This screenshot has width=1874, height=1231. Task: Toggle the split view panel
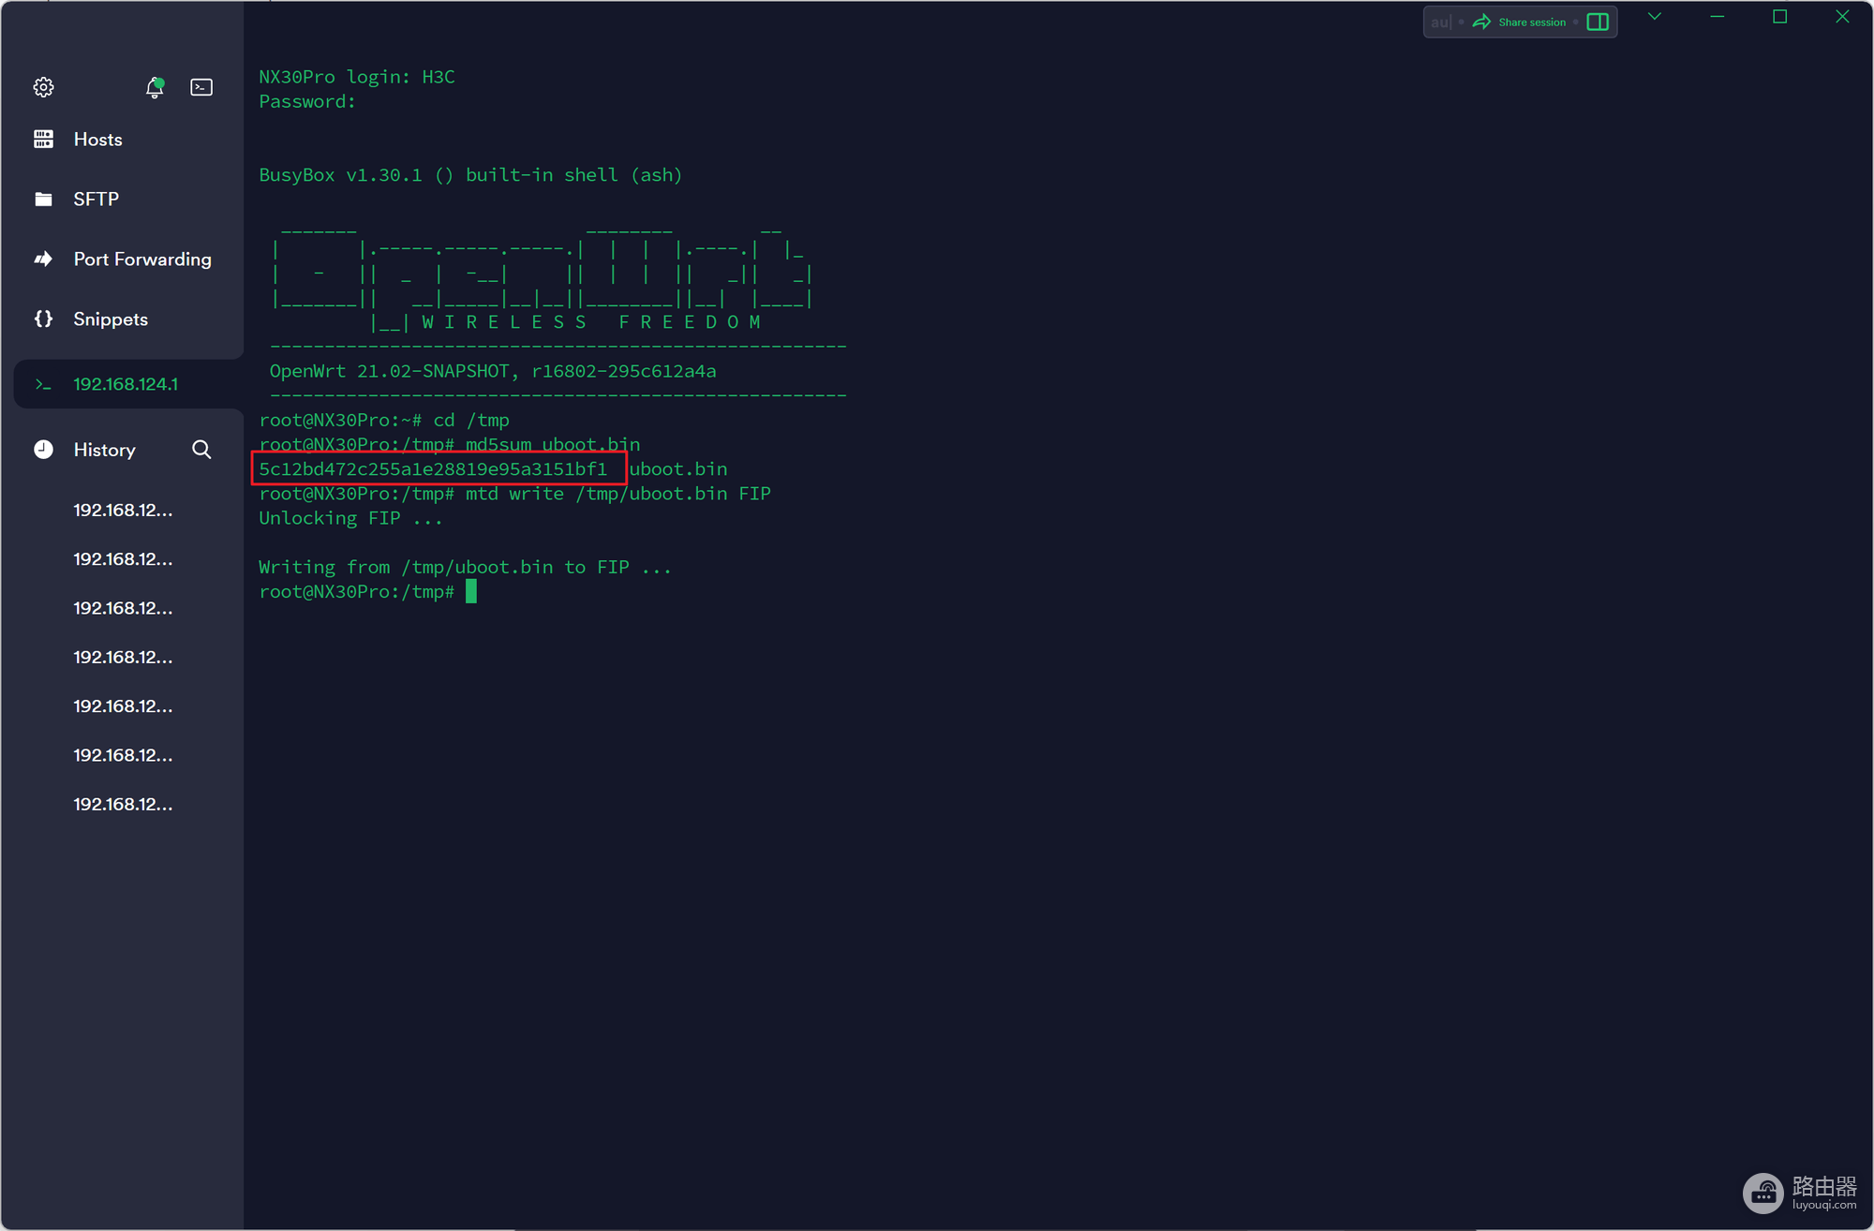pyautogui.click(x=1599, y=22)
